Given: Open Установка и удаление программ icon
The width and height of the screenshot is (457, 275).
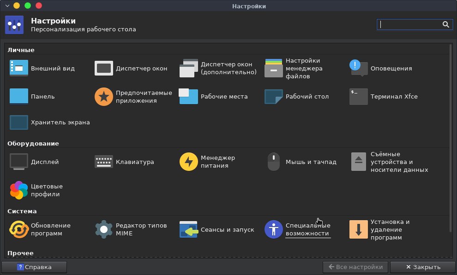Looking at the screenshot, I should (359, 229).
